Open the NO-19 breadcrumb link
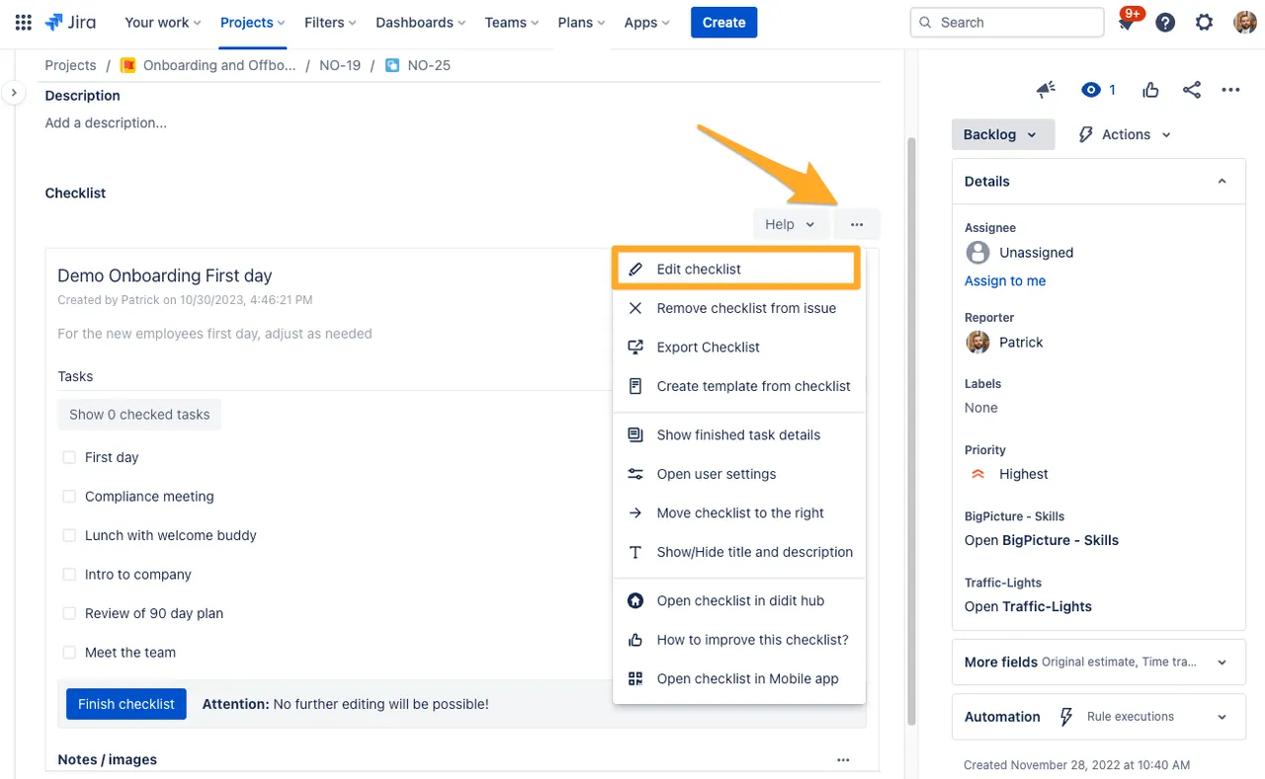Screen dimensions: 1265x779 (x=340, y=65)
